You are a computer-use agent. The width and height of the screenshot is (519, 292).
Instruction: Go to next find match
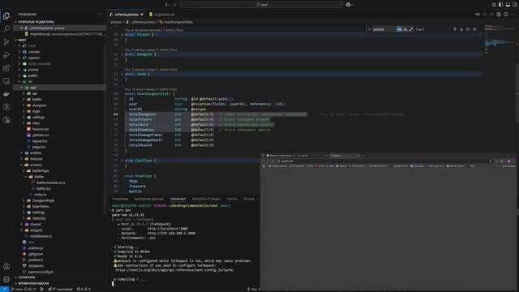[x=461, y=29]
